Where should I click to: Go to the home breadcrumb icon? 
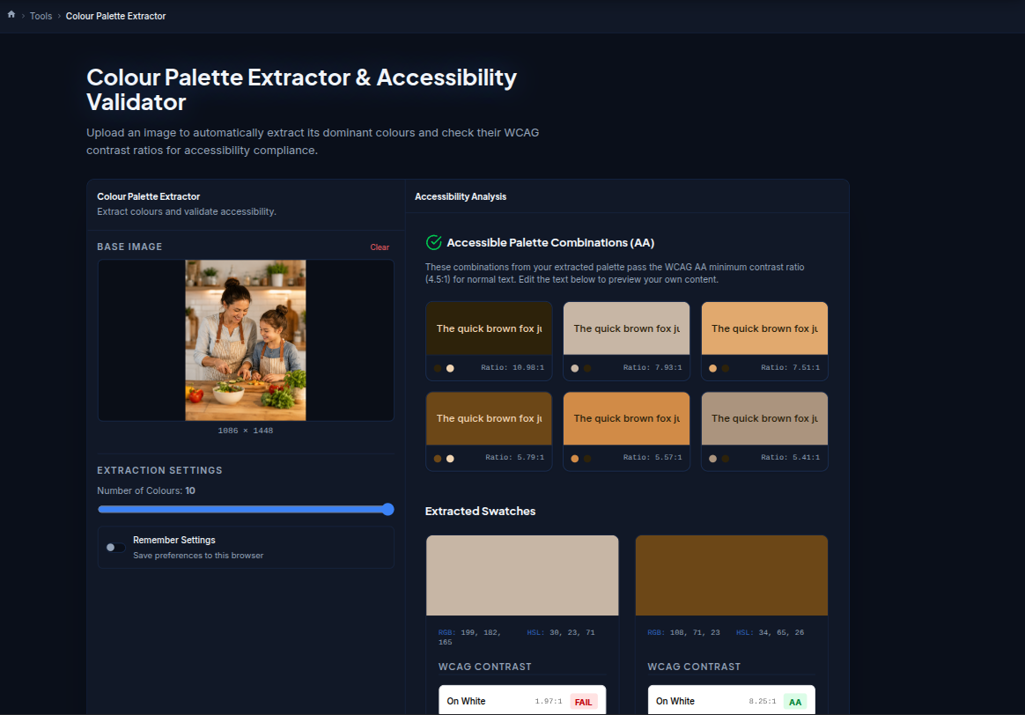tap(11, 14)
